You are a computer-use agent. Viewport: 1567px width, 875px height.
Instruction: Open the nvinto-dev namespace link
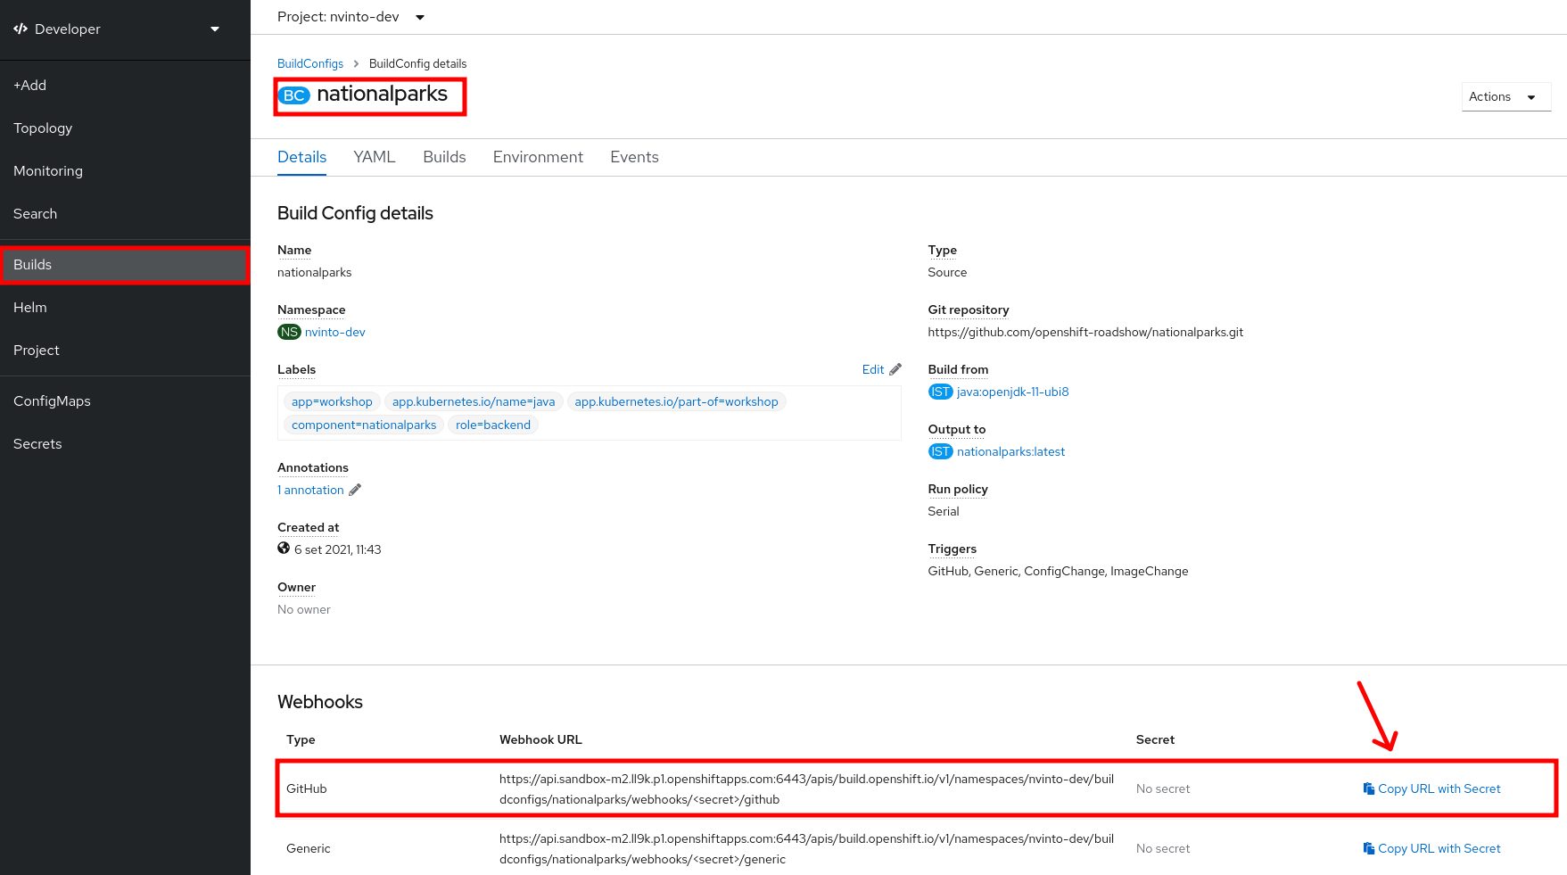tap(334, 332)
